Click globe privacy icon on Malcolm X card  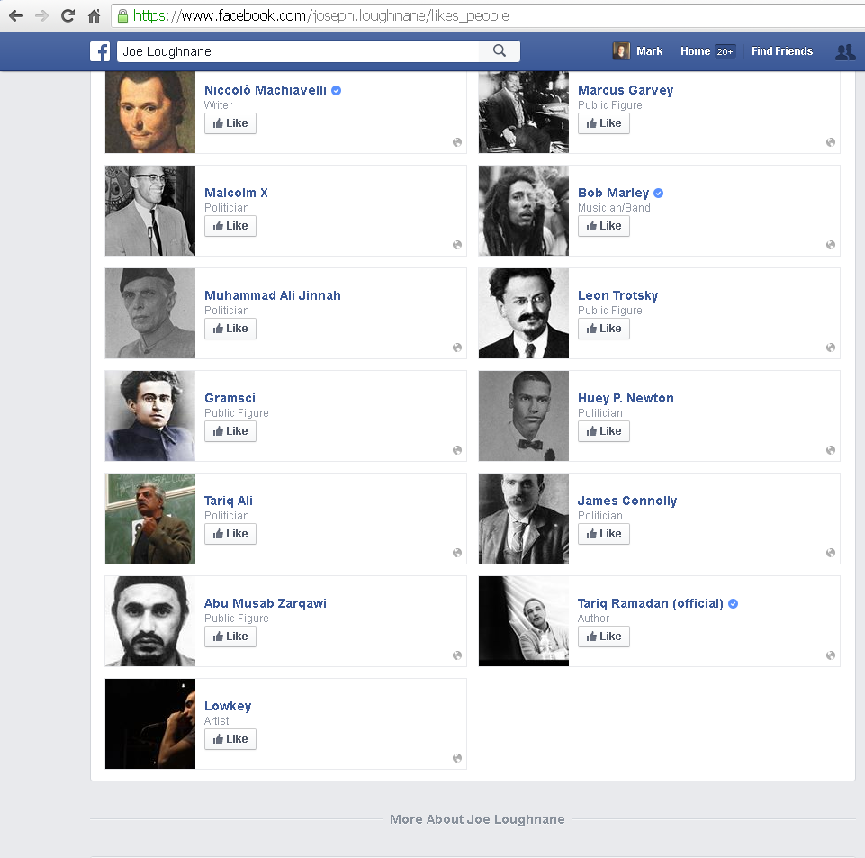coord(457,245)
